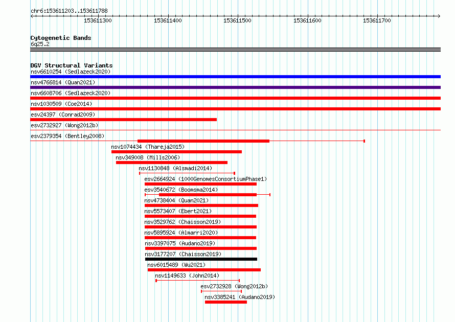
Task: Open esv3540672 (Boomsma2014) label
Action: point(181,190)
